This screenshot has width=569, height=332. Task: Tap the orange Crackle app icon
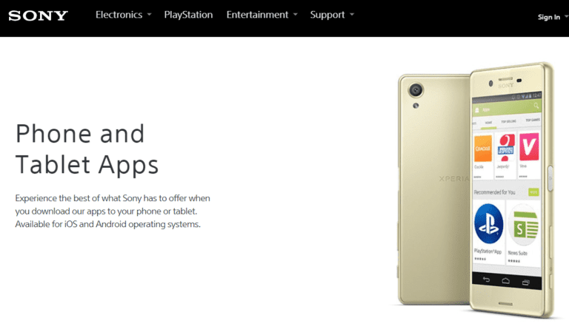click(482, 148)
